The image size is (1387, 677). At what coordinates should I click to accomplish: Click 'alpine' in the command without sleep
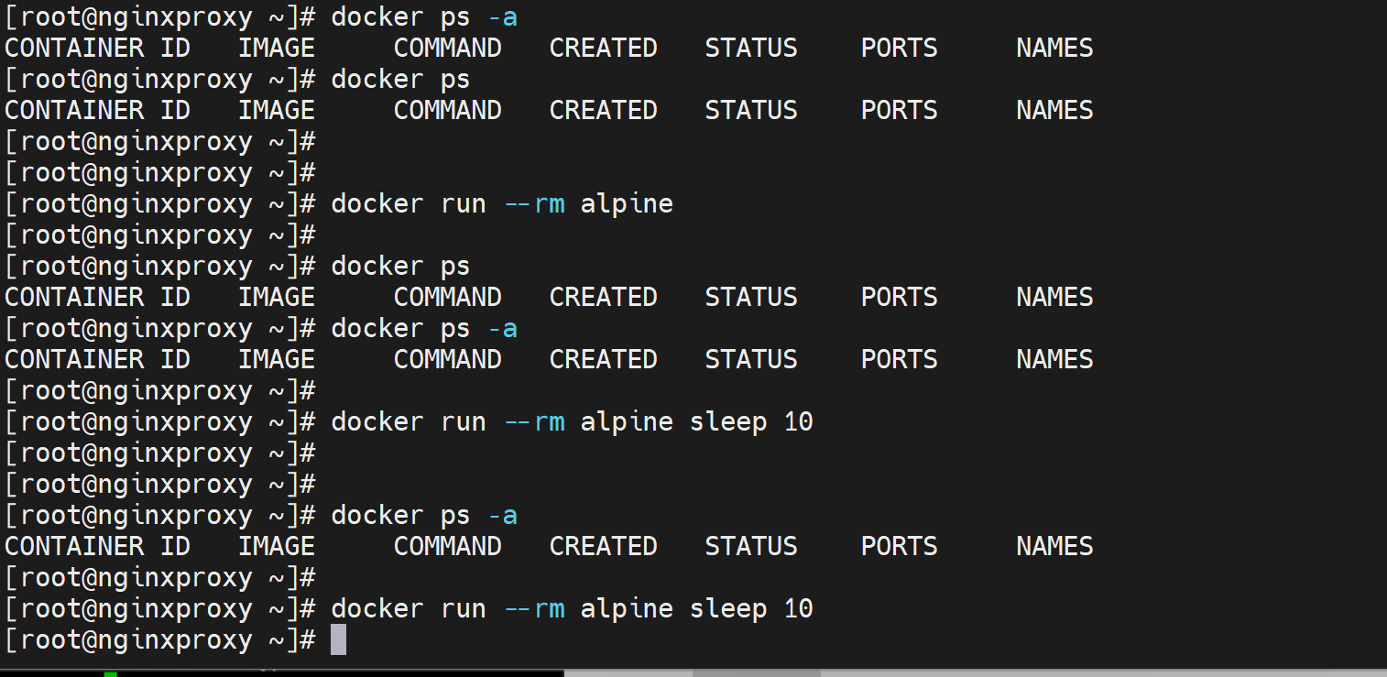coord(627,203)
